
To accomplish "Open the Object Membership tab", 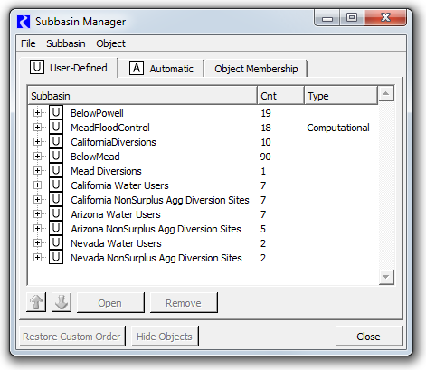I will 256,69.
